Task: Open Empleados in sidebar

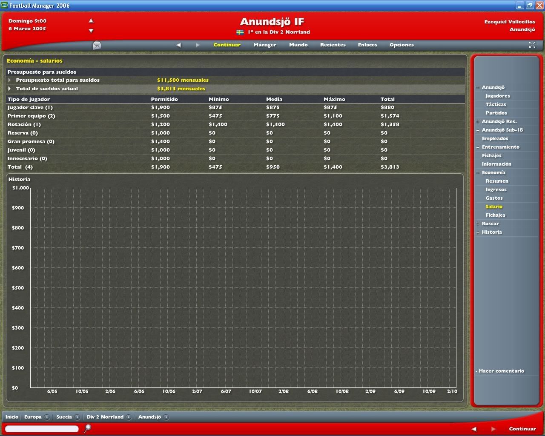Action: click(x=495, y=138)
